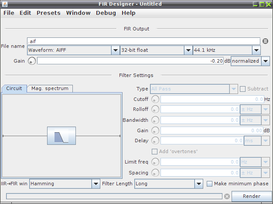The image size is (273, 204).
Task: Click the File name text field
Action: [143, 41]
